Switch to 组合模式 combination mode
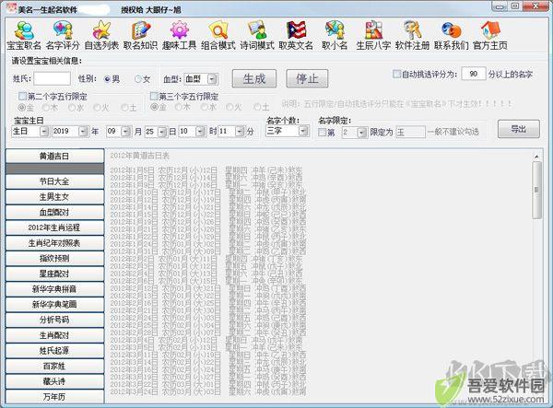The image size is (553, 408). tap(218, 35)
